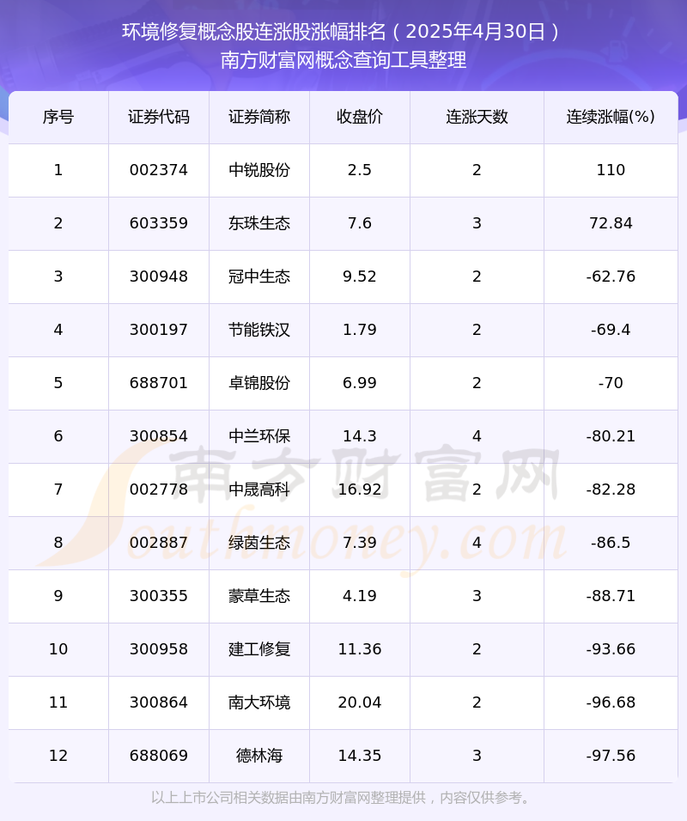Select stock name 蒙草生态
The height and width of the screenshot is (821, 687).
tap(259, 596)
